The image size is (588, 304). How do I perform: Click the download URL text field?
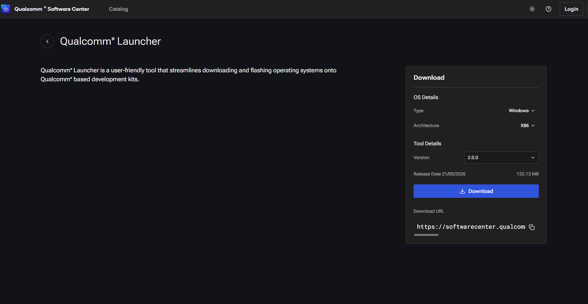tap(471, 227)
